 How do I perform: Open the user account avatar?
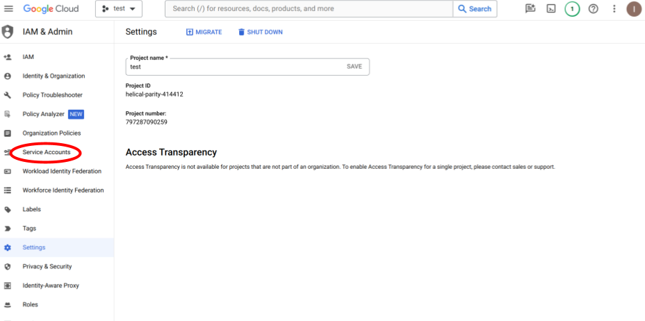[633, 9]
